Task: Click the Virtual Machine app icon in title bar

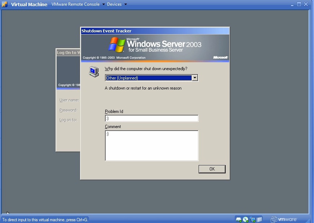Action: click(4, 4)
